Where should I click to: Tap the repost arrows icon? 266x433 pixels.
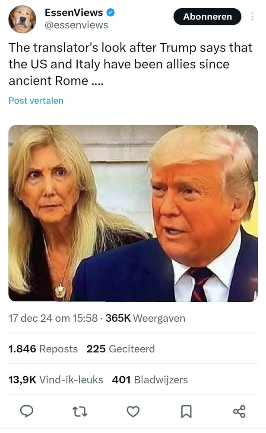[80, 411]
